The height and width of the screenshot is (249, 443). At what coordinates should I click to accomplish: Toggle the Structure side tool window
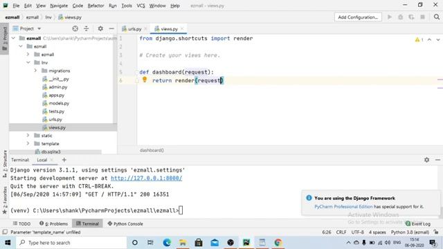pos(5,163)
